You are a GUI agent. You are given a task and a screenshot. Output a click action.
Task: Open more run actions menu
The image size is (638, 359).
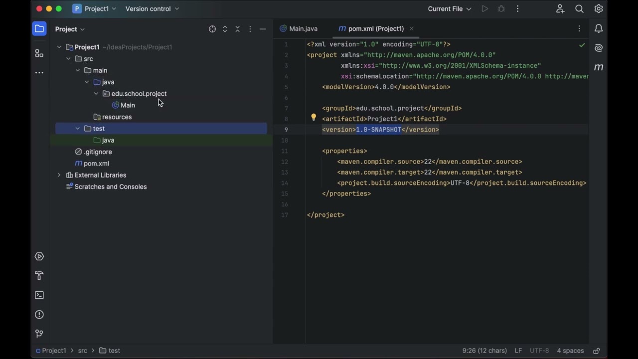pos(517,8)
